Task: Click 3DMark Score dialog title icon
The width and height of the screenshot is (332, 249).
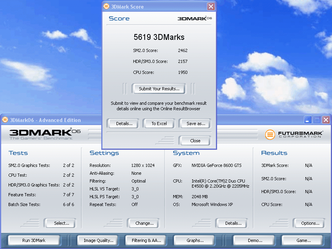Action: pyautogui.click(x=106, y=6)
